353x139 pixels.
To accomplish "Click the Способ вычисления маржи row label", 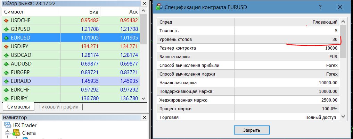I will click(187, 74).
